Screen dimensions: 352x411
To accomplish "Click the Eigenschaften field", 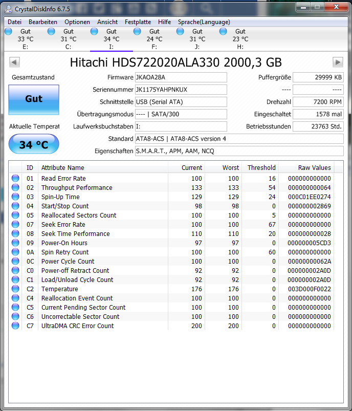I will 239,151.
